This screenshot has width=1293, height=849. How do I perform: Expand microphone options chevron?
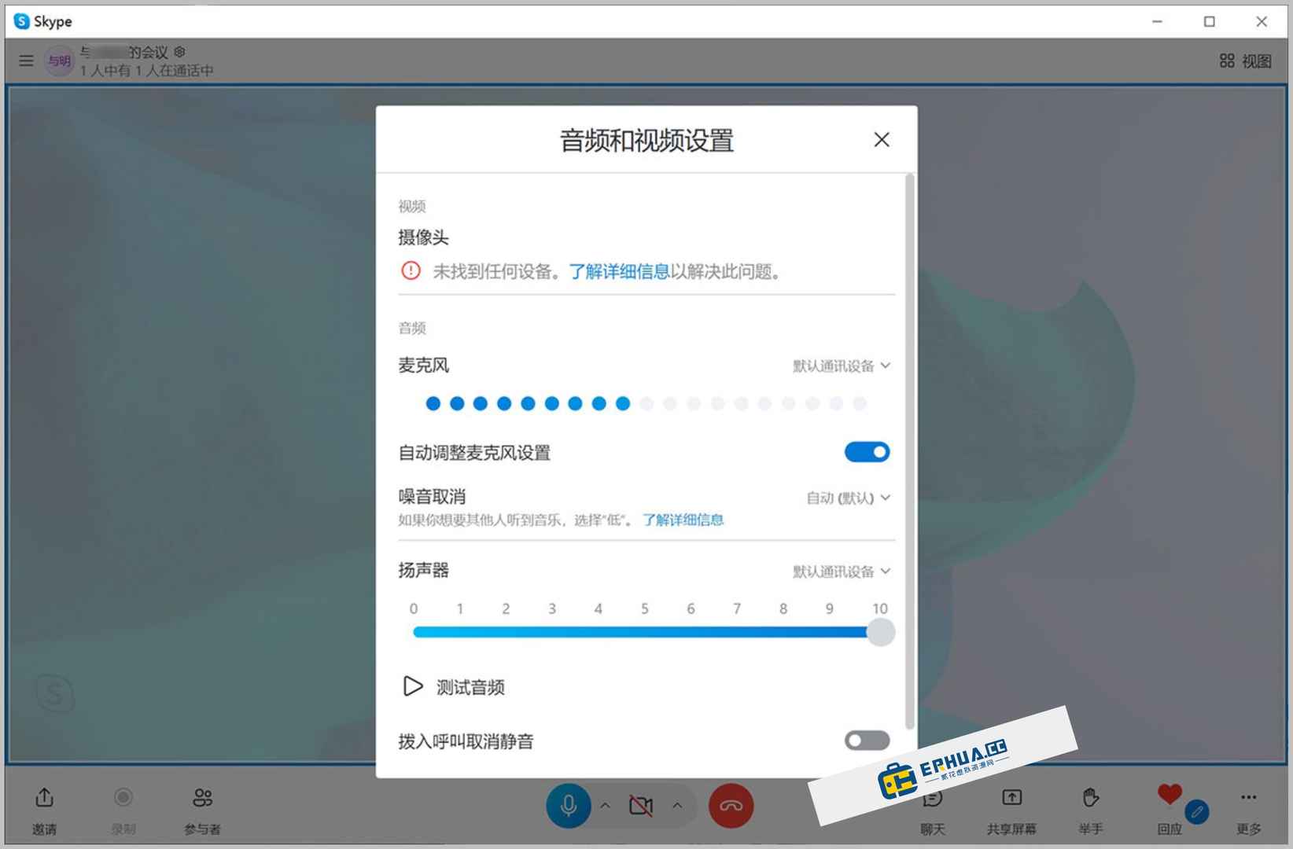point(606,806)
